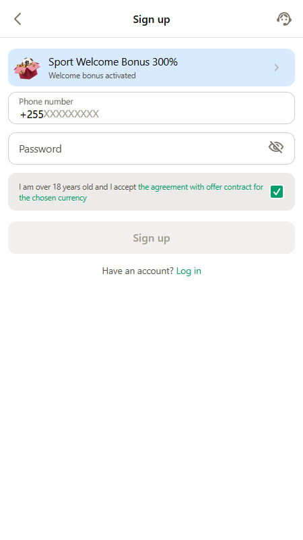Expand the Sport Welcome Bonus chevron
This screenshot has height=540, width=303.
[277, 67]
